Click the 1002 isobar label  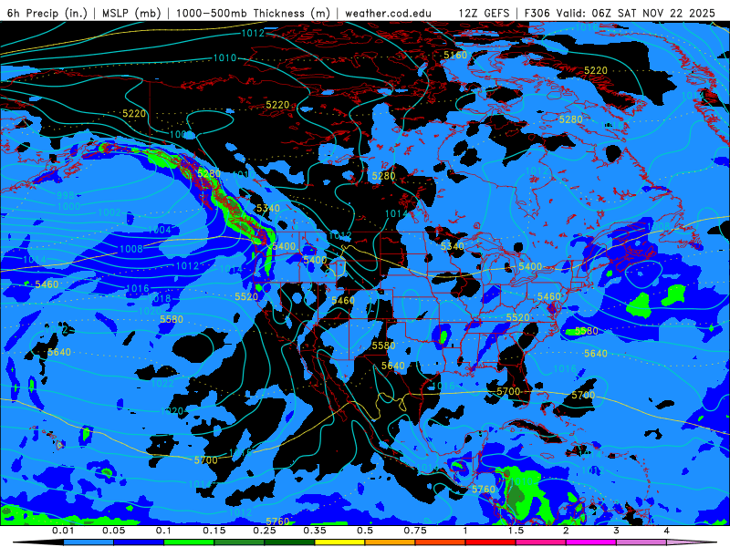pyautogui.click(x=109, y=212)
